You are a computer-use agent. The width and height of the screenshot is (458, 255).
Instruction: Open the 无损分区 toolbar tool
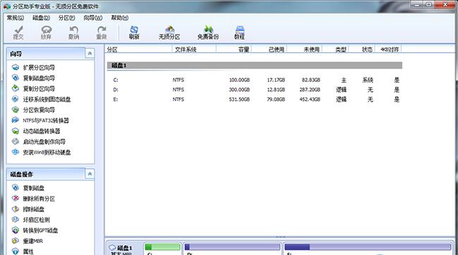[169, 32]
